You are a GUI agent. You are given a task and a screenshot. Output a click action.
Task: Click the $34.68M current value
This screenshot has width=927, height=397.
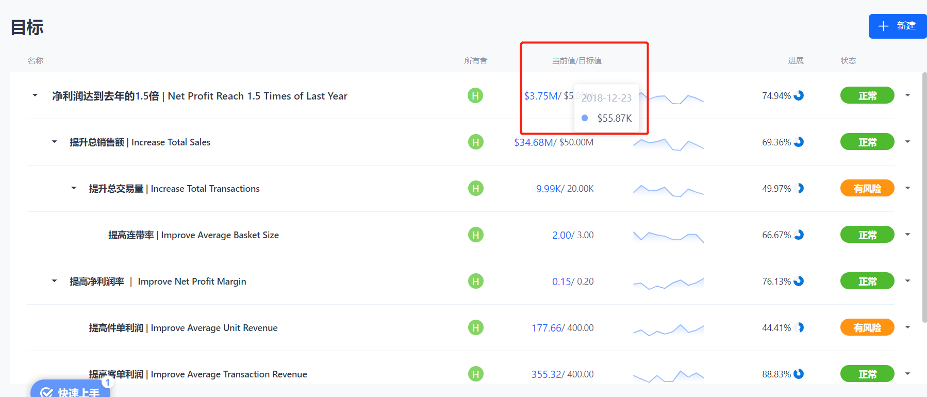[534, 142]
